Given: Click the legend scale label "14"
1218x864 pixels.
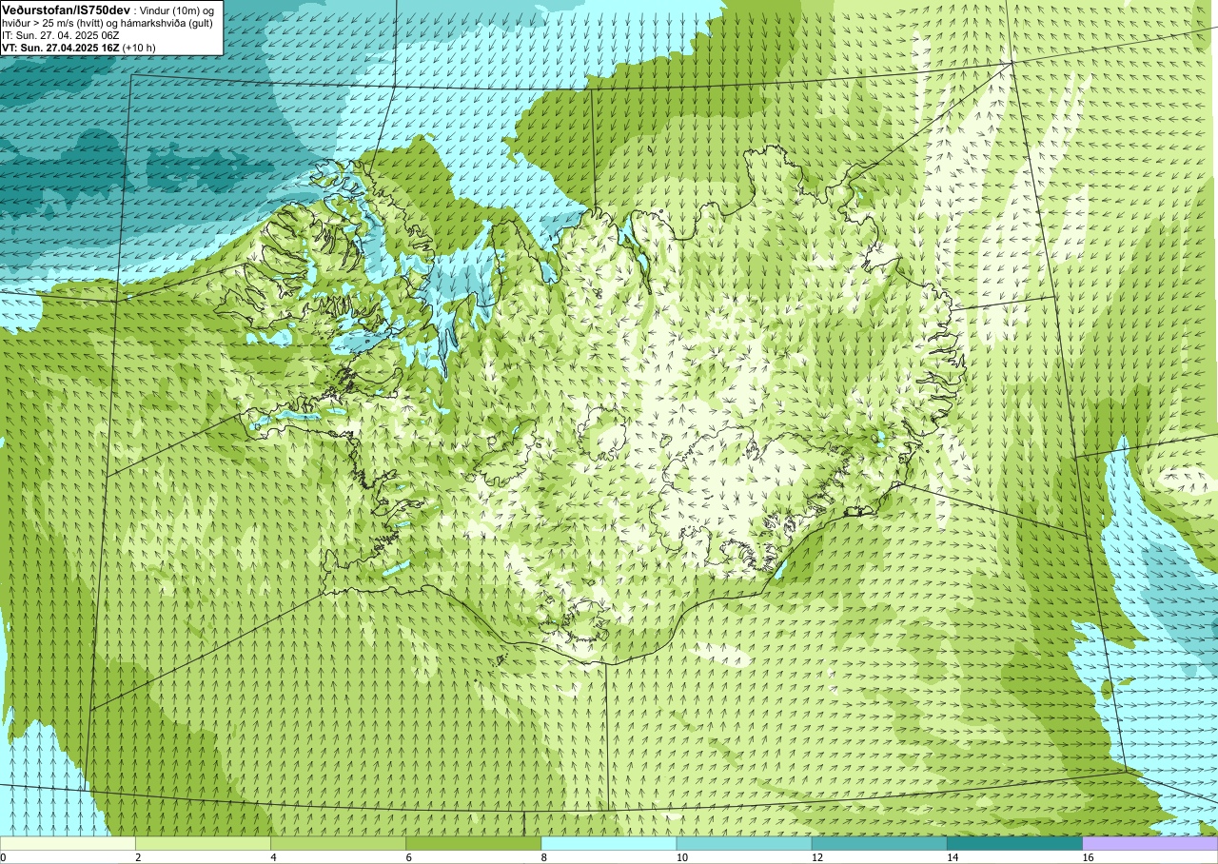Looking at the screenshot, I should (x=953, y=857).
